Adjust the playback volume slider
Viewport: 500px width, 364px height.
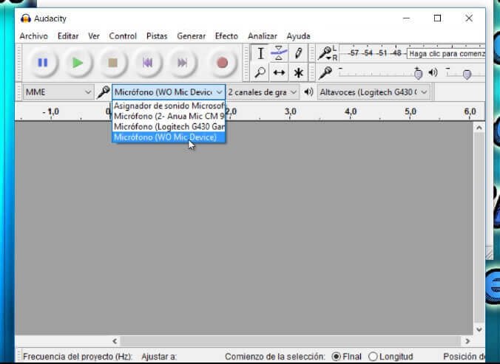tap(467, 74)
